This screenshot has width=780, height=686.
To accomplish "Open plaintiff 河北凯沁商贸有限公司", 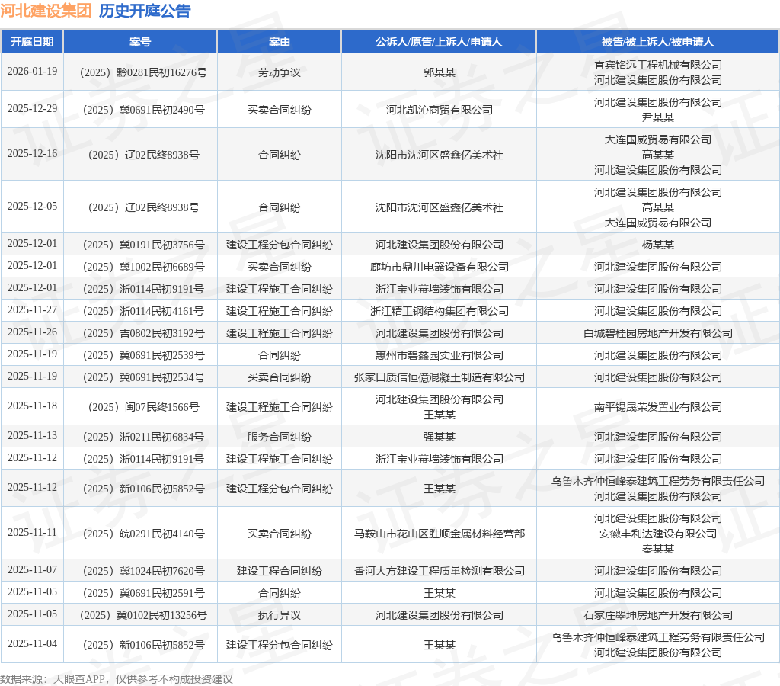I will point(439,110).
